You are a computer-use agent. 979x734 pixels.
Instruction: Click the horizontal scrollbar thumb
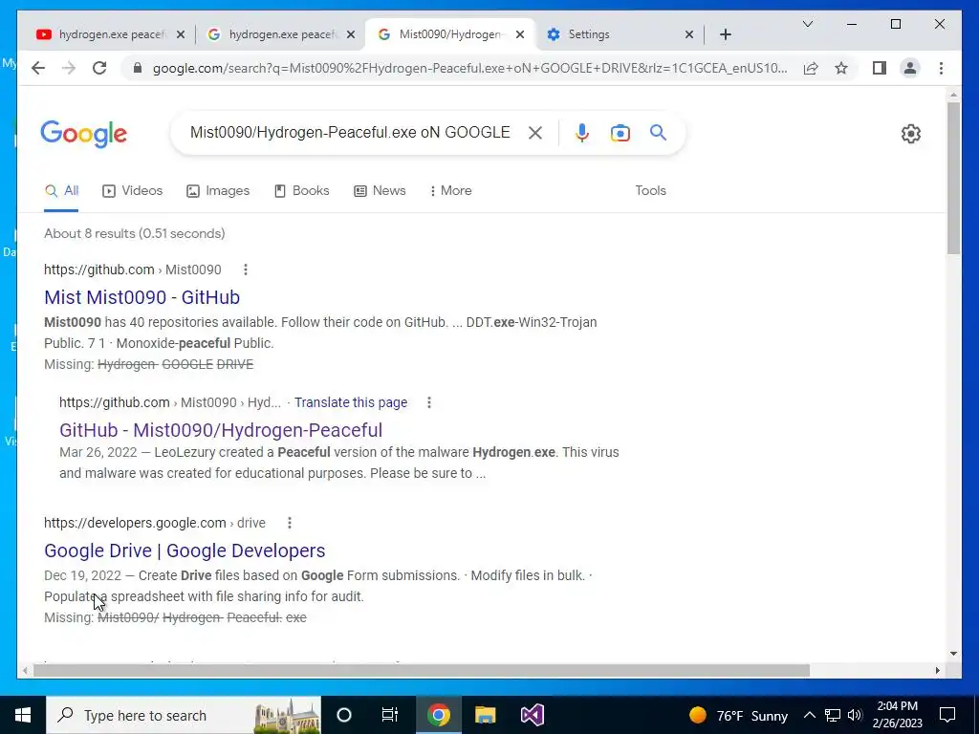coord(422,671)
